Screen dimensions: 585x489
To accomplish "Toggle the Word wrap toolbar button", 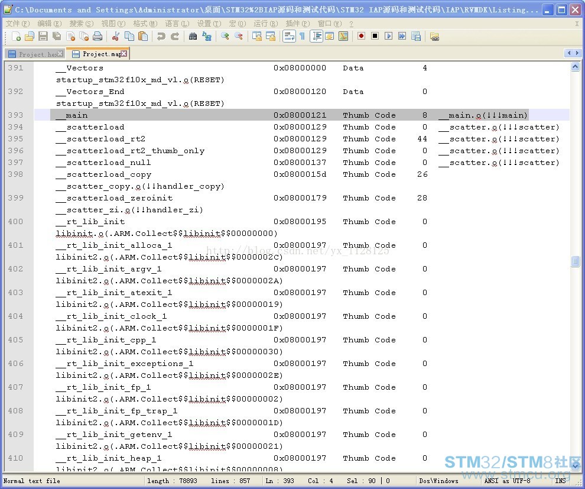I will [289, 36].
